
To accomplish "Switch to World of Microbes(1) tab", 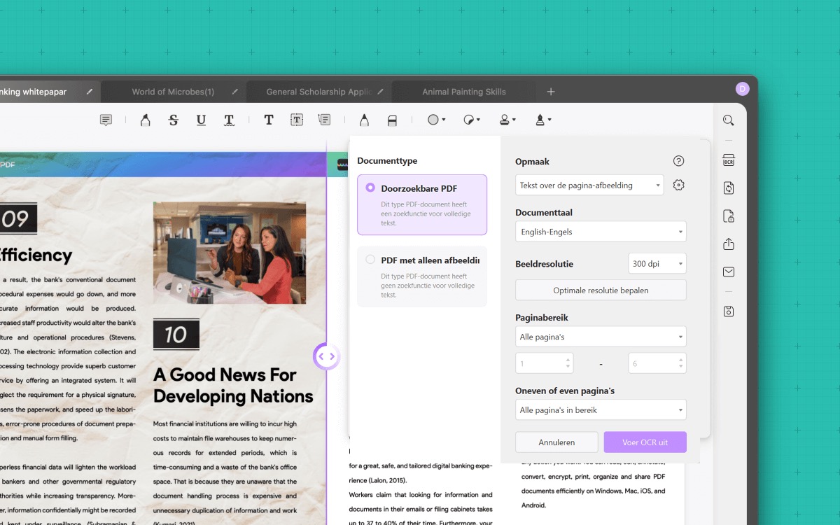I will pyautogui.click(x=173, y=92).
